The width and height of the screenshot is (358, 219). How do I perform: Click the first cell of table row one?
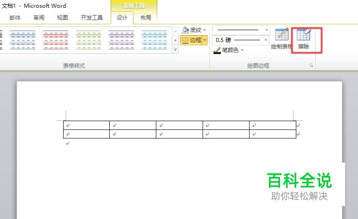pyautogui.click(x=86, y=125)
